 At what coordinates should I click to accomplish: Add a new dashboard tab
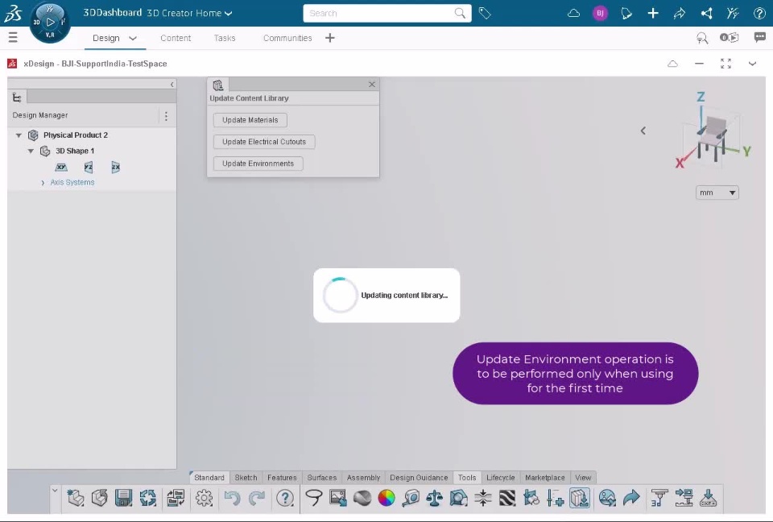pyautogui.click(x=330, y=38)
